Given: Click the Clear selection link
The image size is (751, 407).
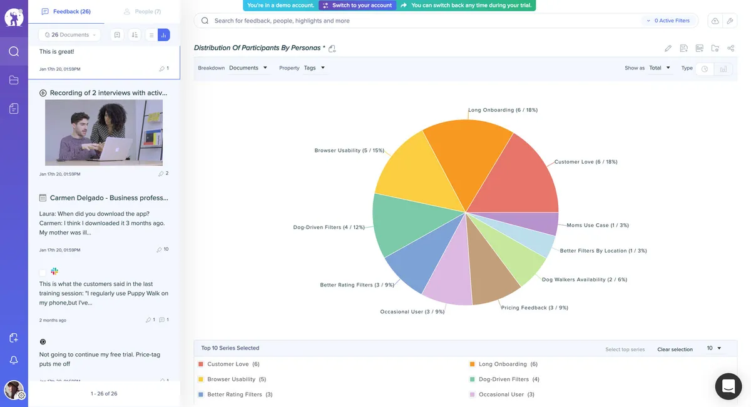Looking at the screenshot, I should coord(675,349).
